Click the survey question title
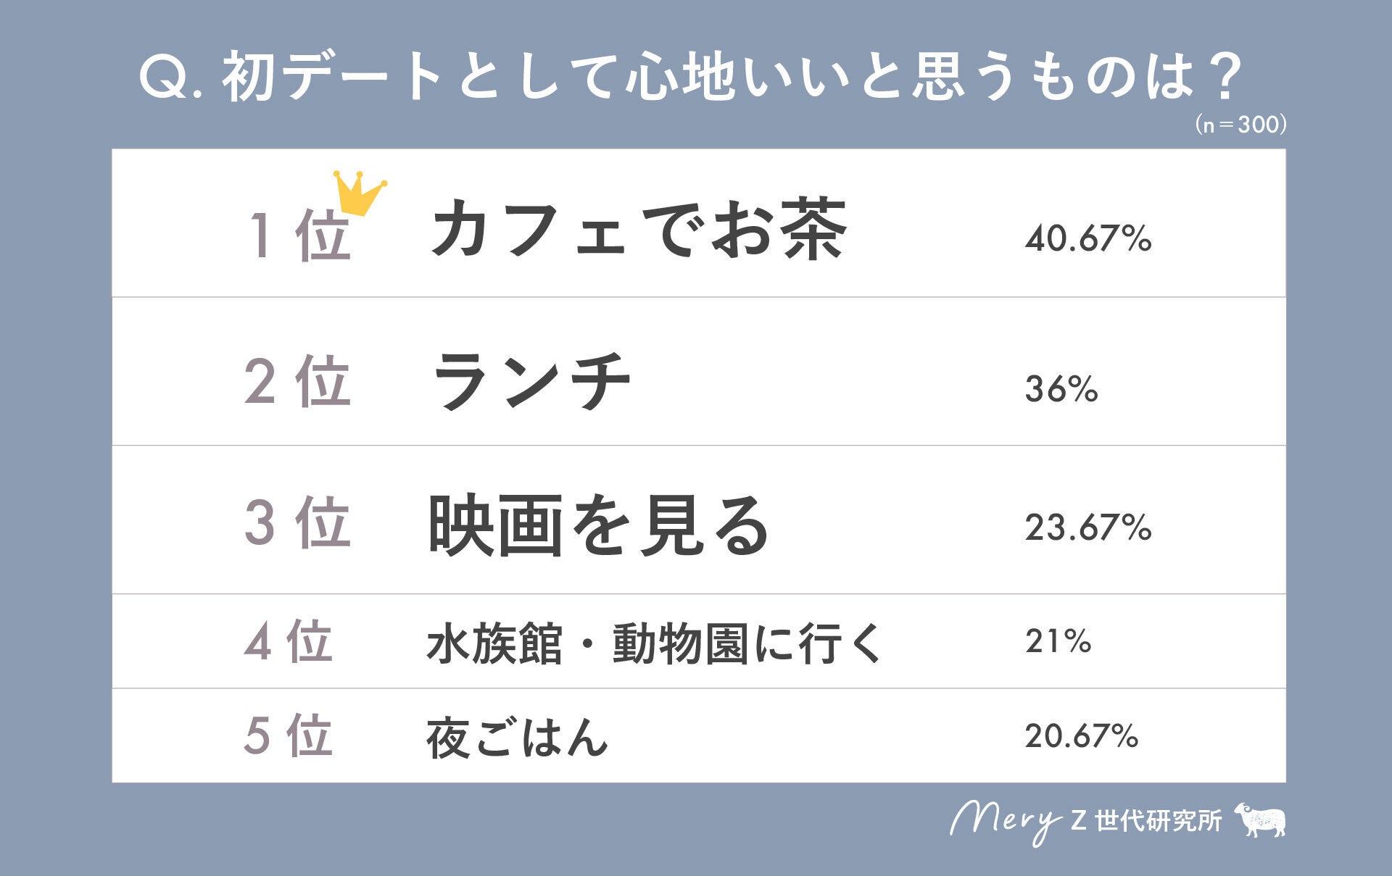 (x=689, y=78)
